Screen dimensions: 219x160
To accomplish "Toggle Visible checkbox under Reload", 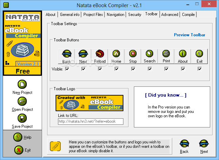I will coord(100,69).
